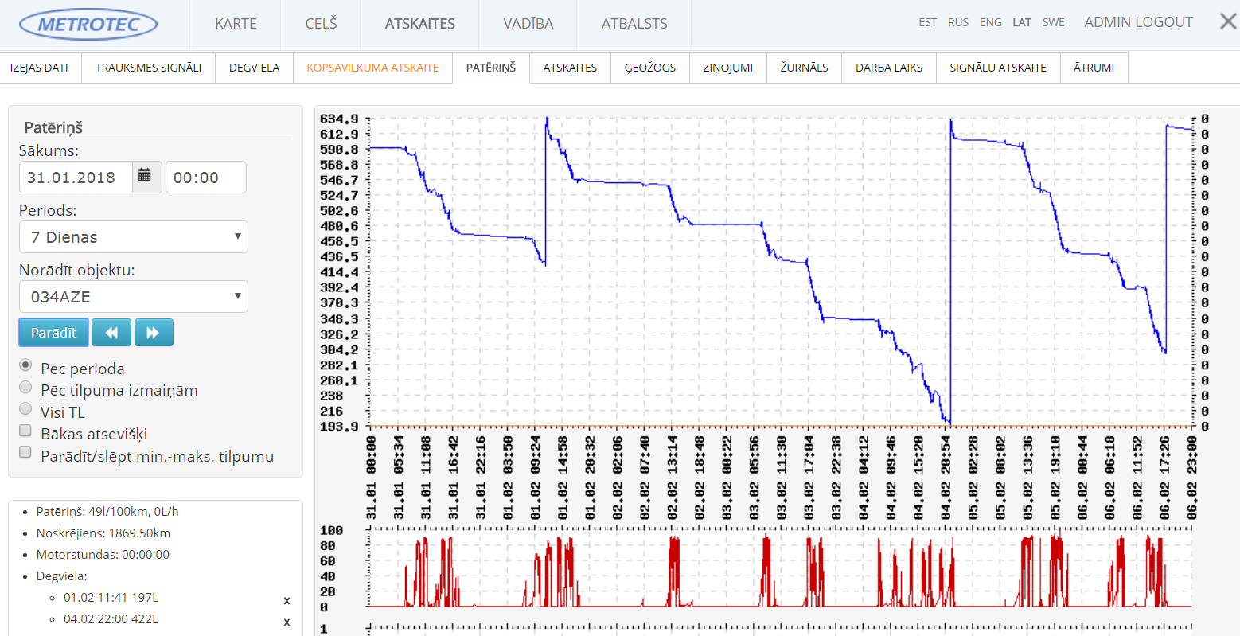Expand the object selector showing 034AZE
This screenshot has width=1240, height=636.
click(133, 297)
